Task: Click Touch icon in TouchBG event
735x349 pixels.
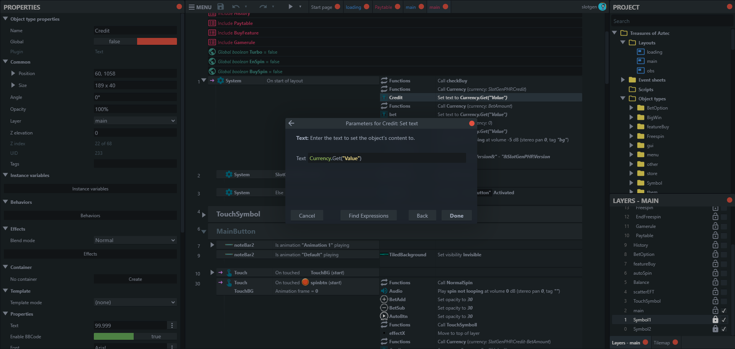Action: tap(229, 272)
